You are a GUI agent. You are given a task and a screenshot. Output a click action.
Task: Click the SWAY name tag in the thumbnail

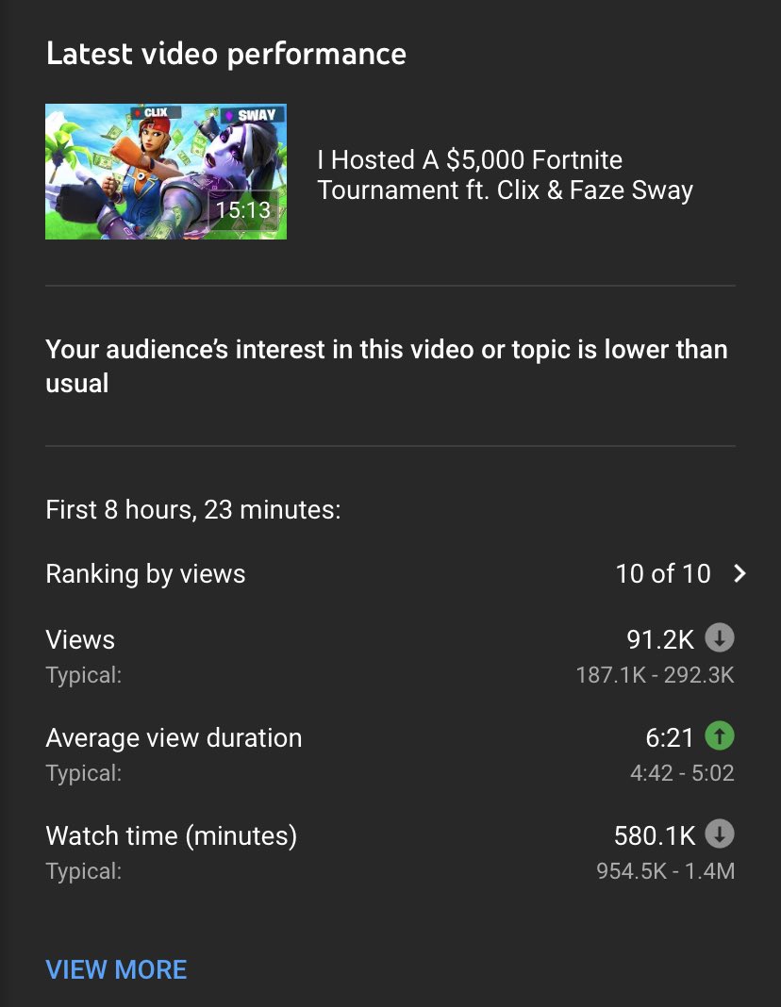pos(252,115)
